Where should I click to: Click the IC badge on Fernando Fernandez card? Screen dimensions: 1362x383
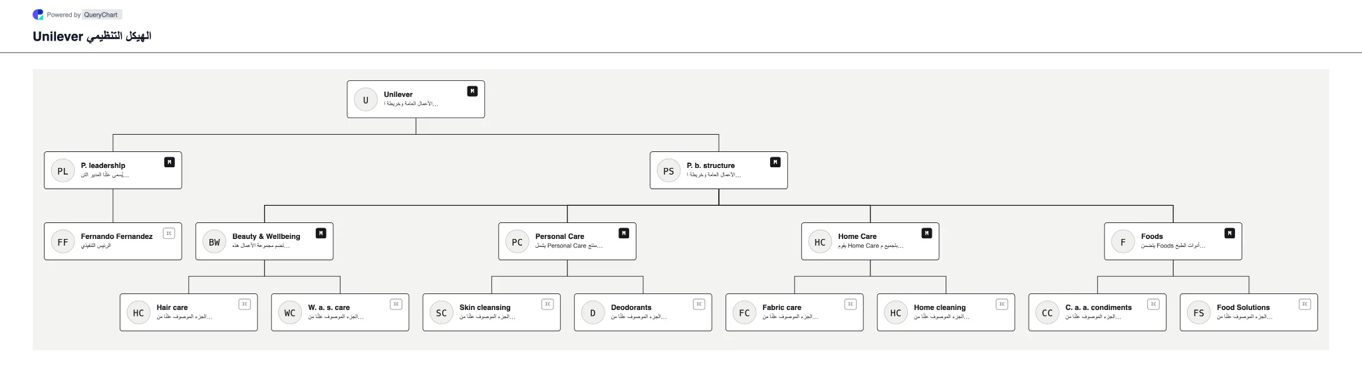pyautogui.click(x=169, y=234)
